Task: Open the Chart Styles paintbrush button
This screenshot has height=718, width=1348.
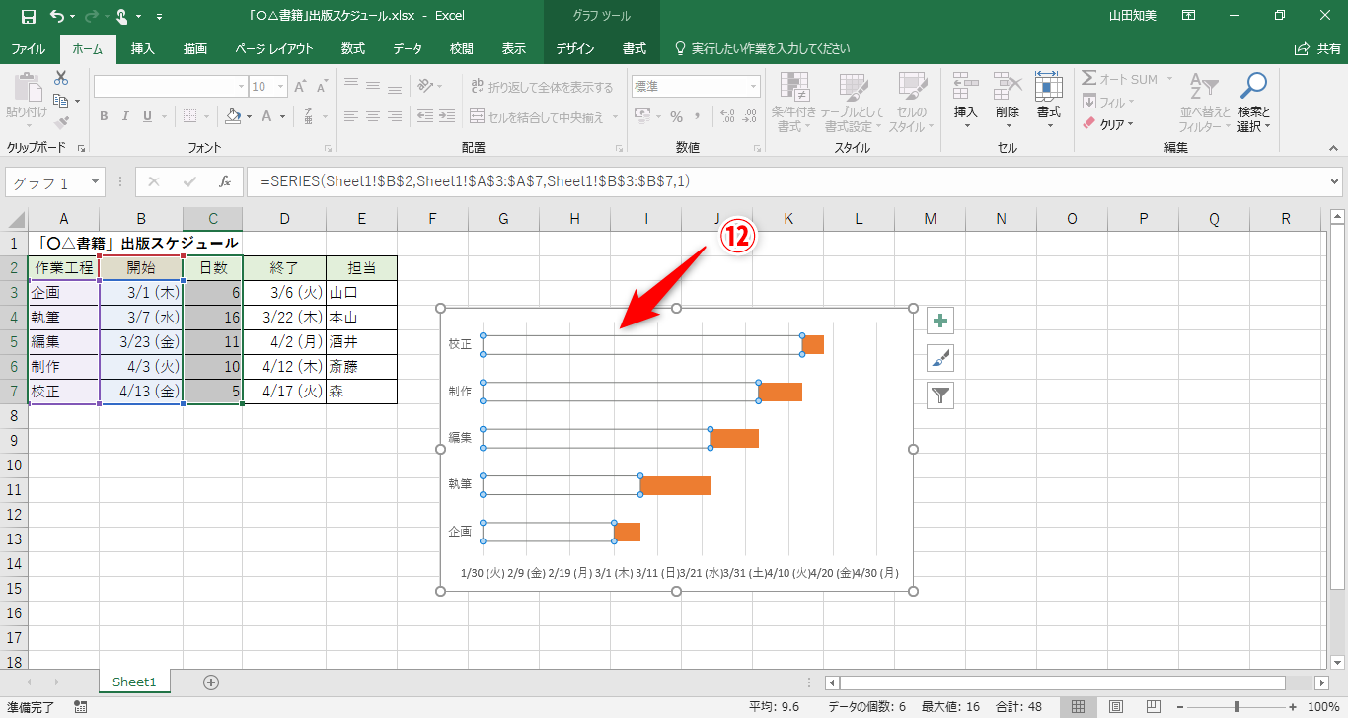Action: [x=940, y=358]
